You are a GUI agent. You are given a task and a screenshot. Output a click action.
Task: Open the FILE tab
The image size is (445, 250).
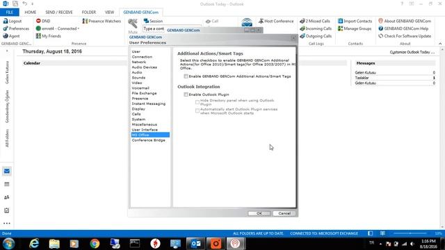click(9, 12)
